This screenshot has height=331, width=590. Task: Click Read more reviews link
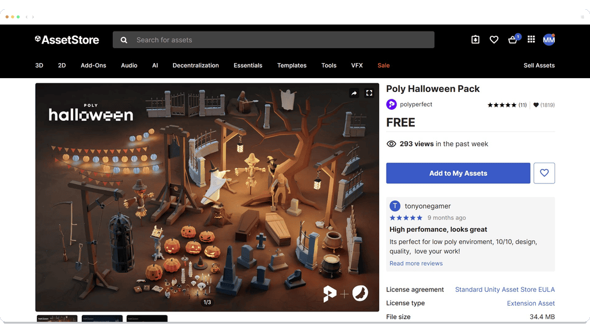point(416,263)
